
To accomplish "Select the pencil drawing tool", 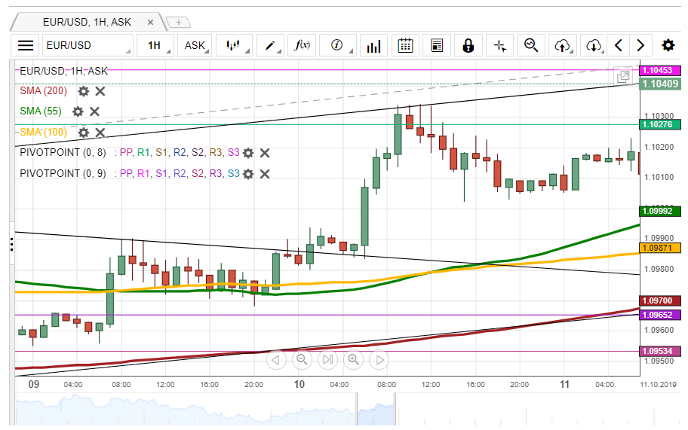I will pyautogui.click(x=272, y=45).
